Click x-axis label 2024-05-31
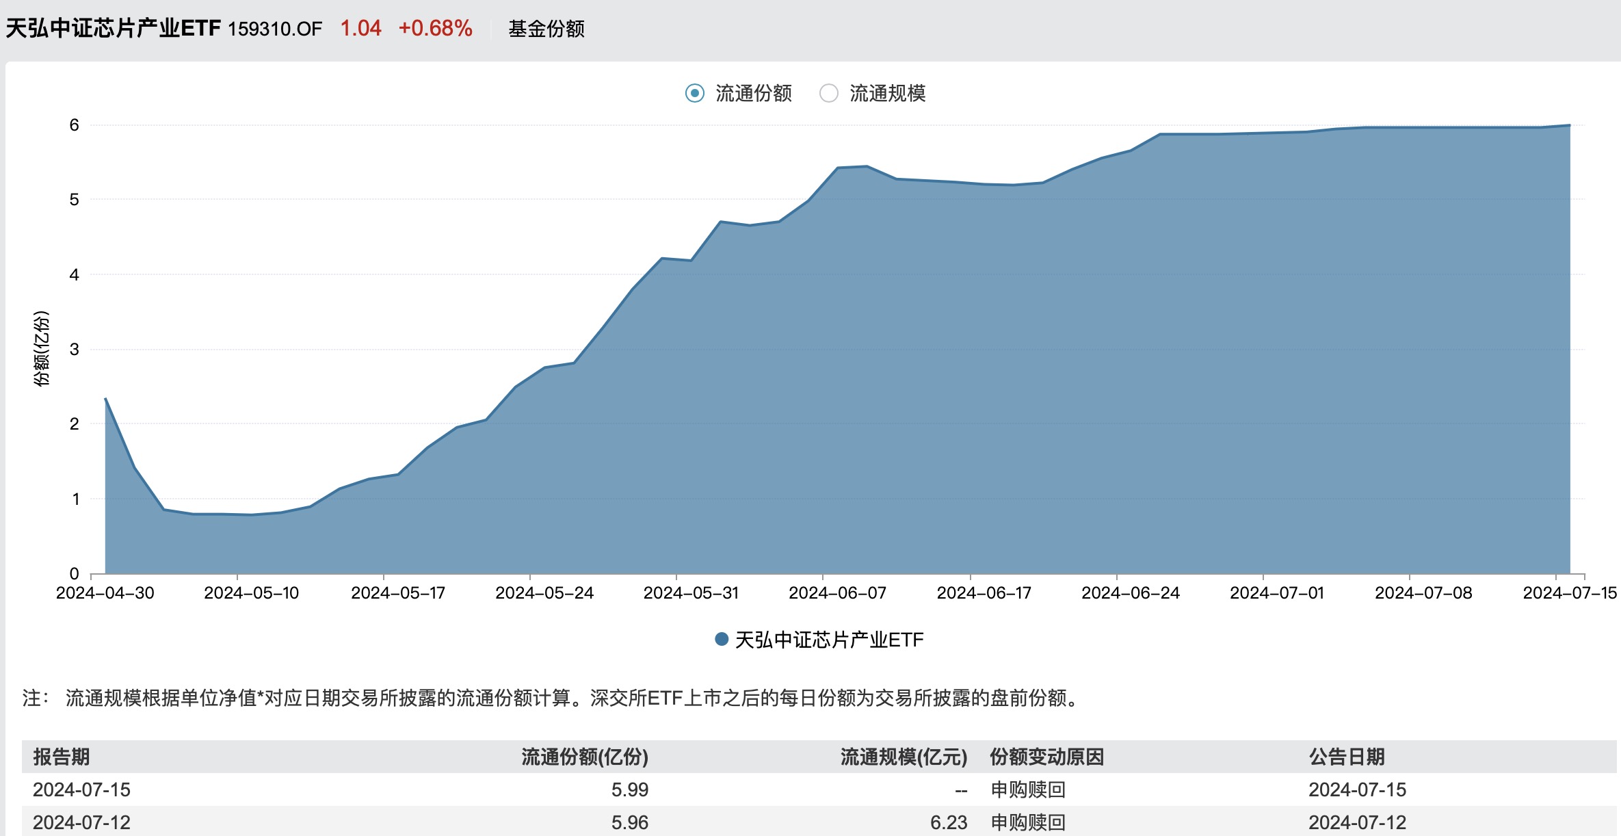 pos(691,593)
